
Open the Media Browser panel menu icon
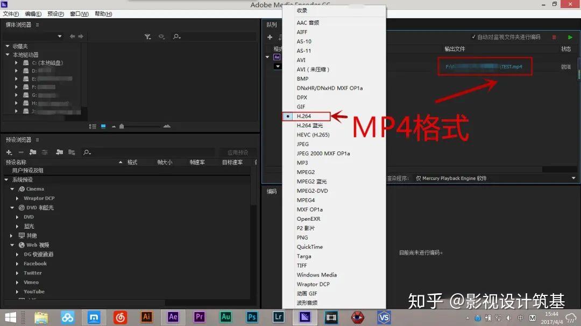[38, 25]
